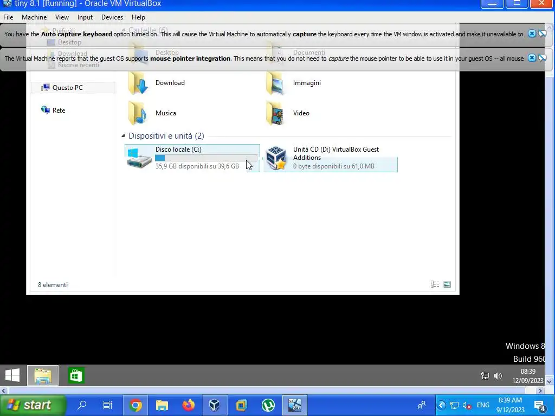Open the Machine menu
The image size is (555, 416).
(34, 17)
